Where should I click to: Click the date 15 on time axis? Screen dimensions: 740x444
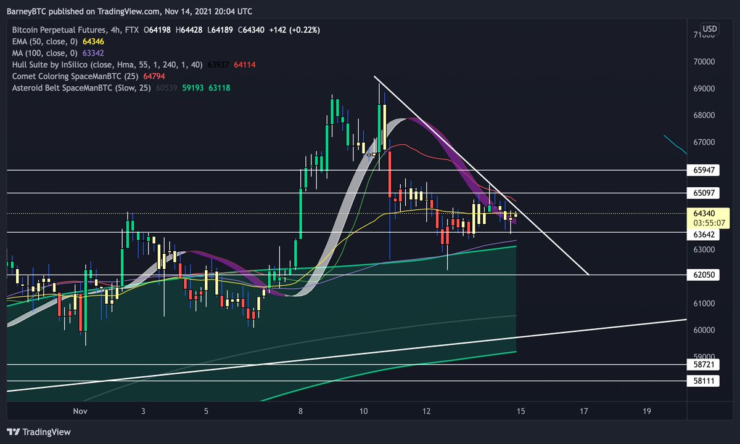520,411
